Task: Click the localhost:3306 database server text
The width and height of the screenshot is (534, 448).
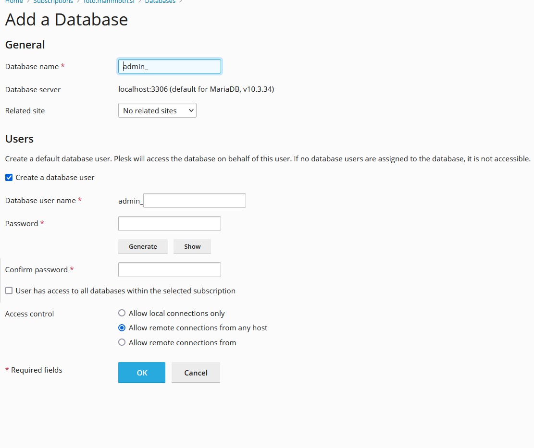Action: point(196,89)
